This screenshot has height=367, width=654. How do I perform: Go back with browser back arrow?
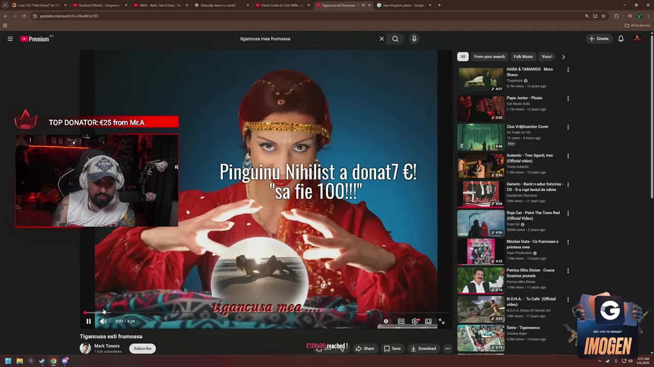pos(6,16)
